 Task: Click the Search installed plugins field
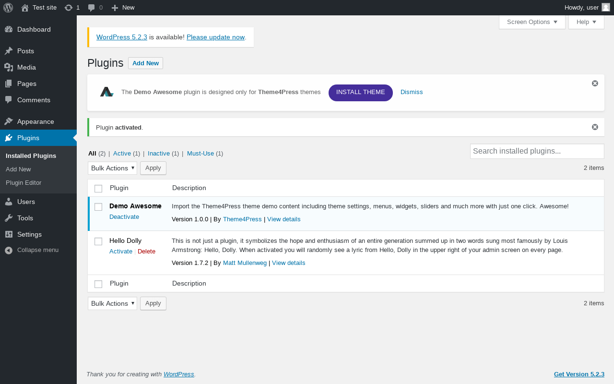537,151
